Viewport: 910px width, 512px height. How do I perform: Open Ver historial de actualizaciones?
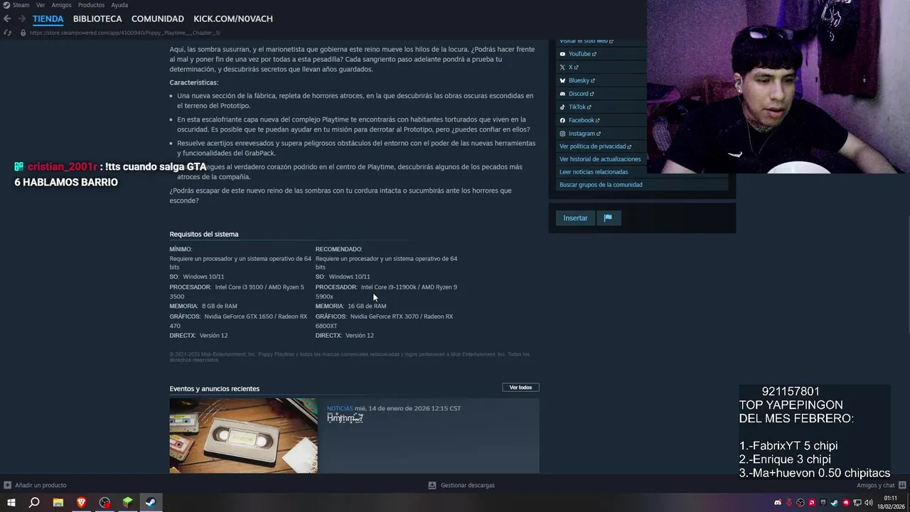pos(600,159)
